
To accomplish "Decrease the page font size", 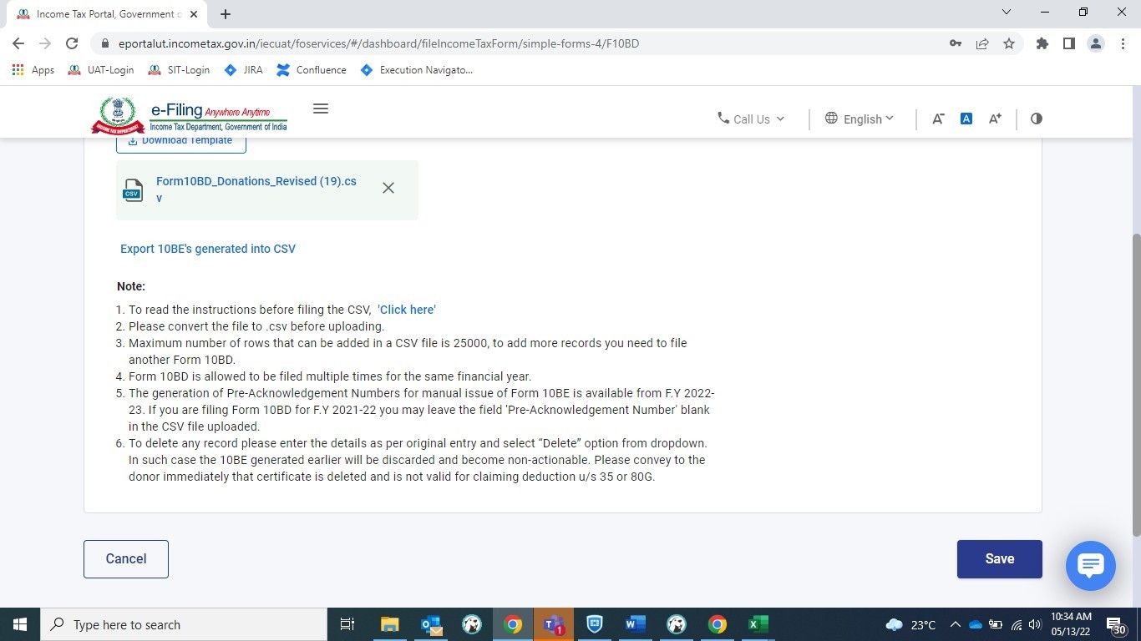I will click(x=938, y=119).
